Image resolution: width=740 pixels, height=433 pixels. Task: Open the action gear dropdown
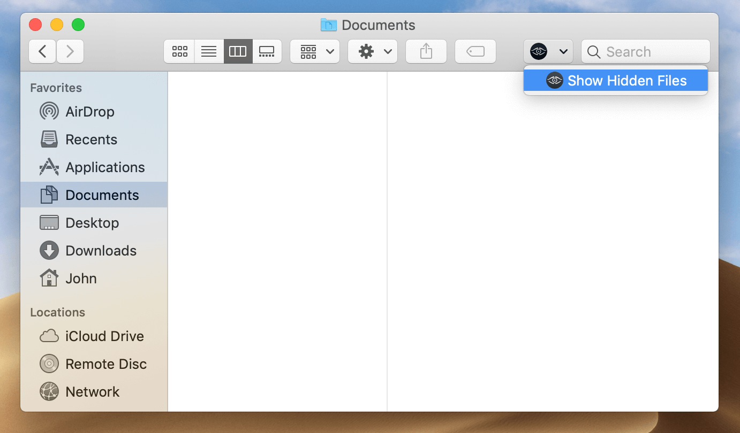click(372, 51)
